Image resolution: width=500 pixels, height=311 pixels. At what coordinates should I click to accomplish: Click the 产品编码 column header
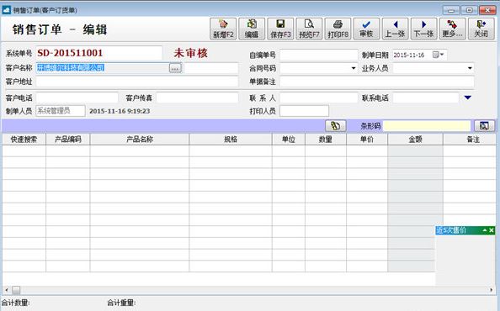[x=68, y=140]
